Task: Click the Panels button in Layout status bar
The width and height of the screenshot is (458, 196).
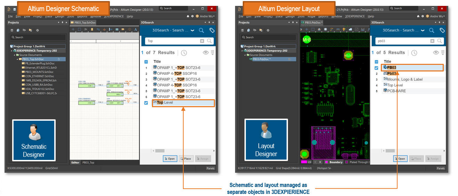Action: pos(441,168)
